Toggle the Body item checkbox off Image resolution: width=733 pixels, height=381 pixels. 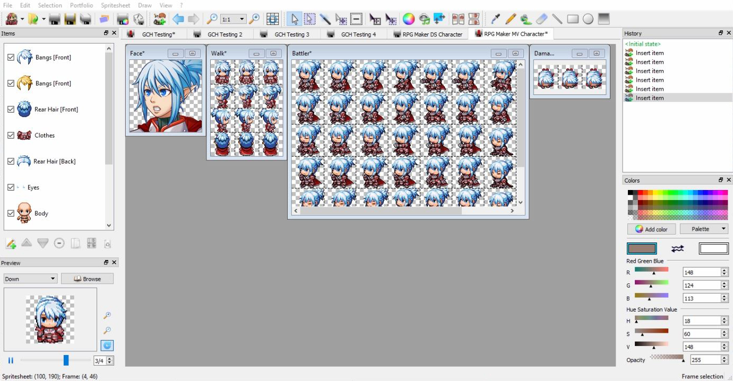pos(11,213)
